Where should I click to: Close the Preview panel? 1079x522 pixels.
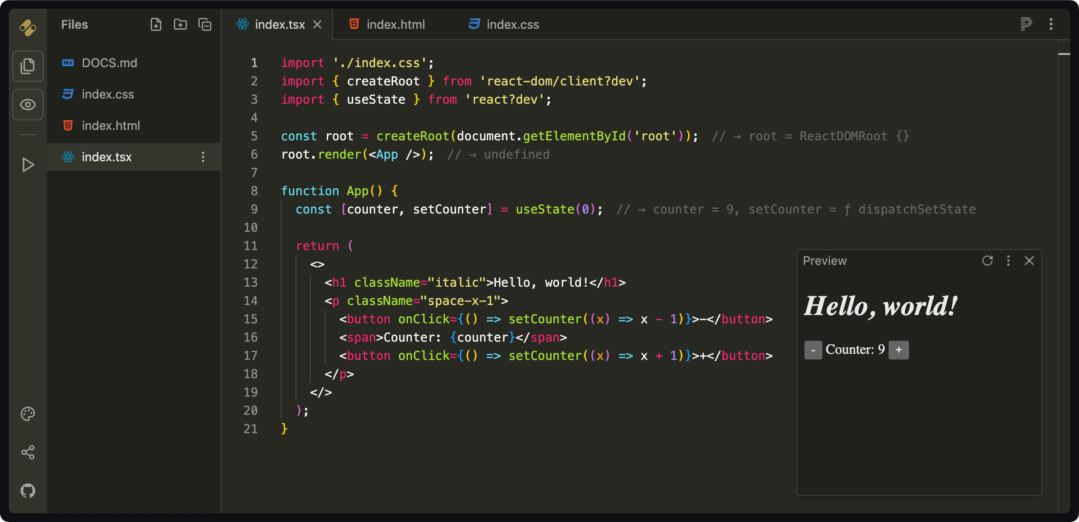[x=1029, y=261]
